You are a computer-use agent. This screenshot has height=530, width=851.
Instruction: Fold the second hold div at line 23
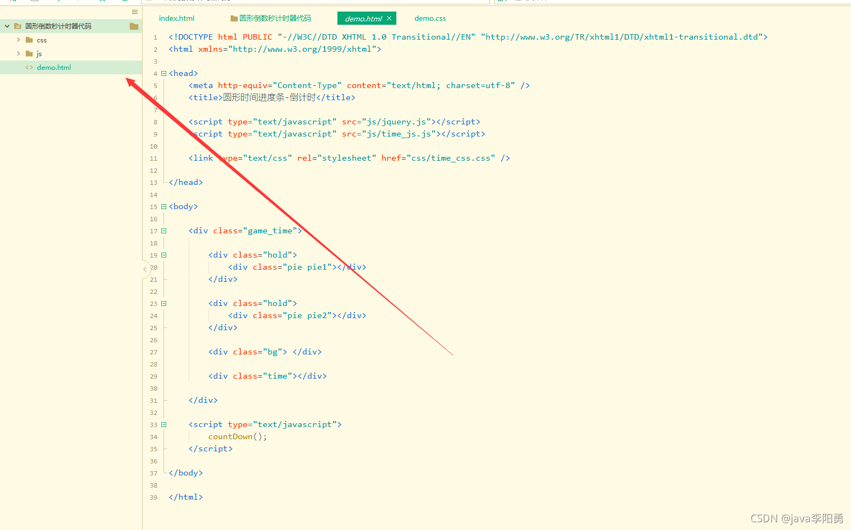(163, 303)
